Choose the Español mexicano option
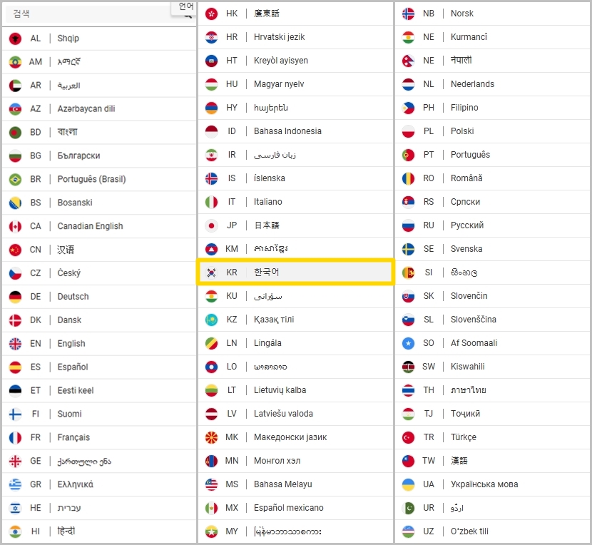 295,508
